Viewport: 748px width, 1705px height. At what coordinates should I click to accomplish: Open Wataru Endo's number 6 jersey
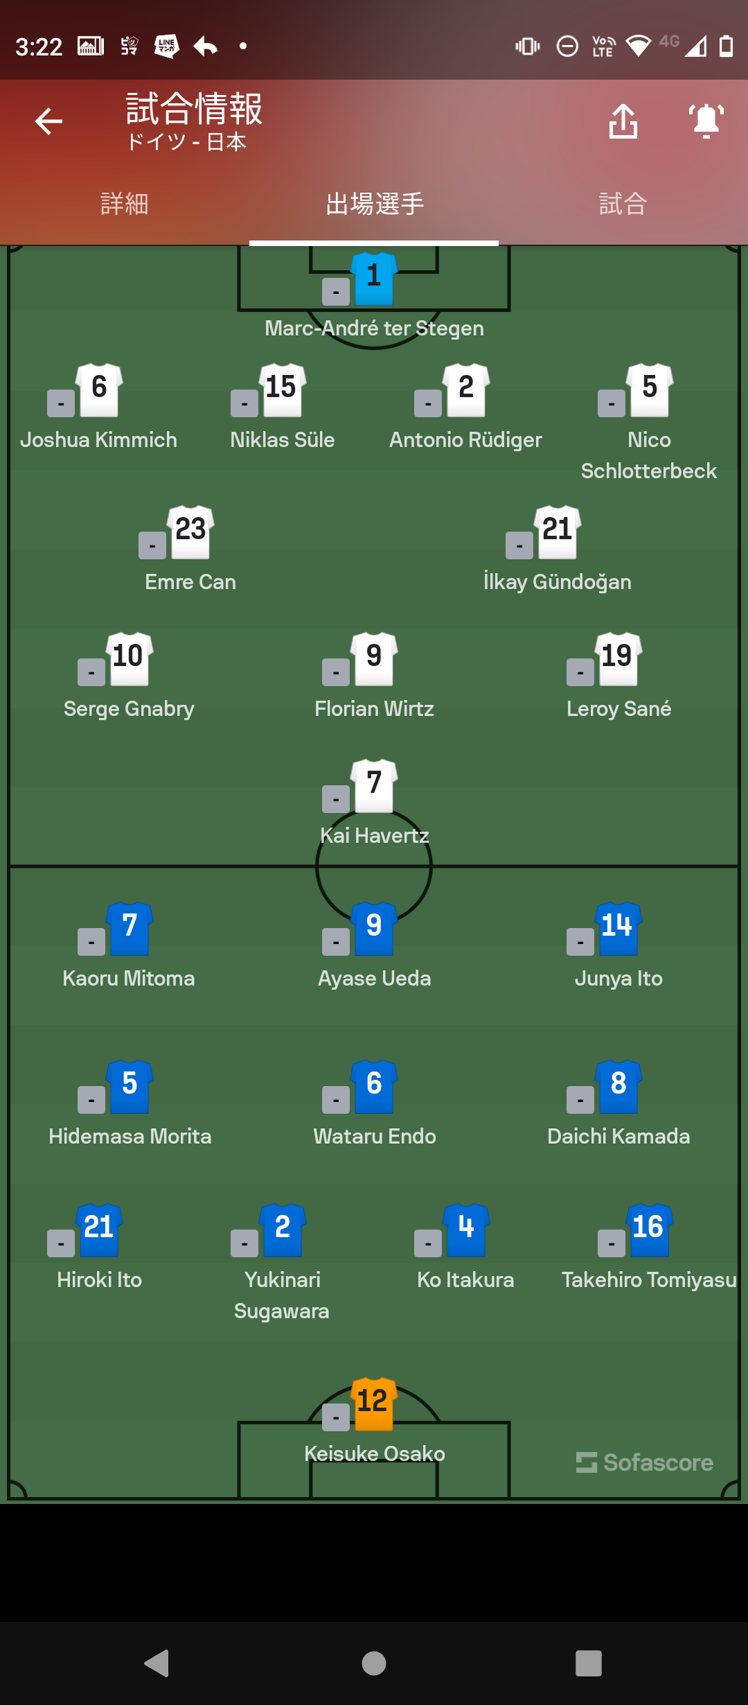click(374, 1087)
